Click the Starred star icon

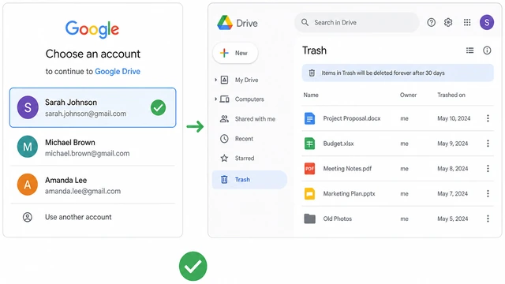[224, 158]
